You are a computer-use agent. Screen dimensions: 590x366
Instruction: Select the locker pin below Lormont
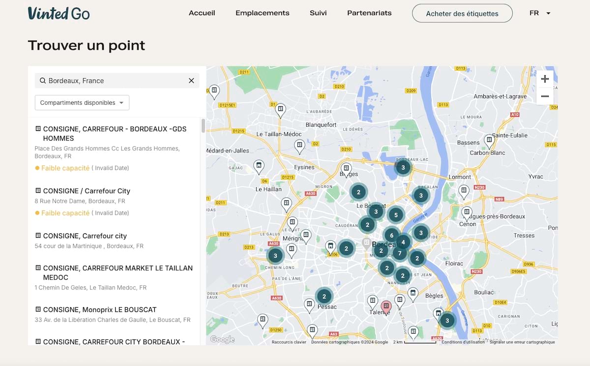(x=464, y=192)
